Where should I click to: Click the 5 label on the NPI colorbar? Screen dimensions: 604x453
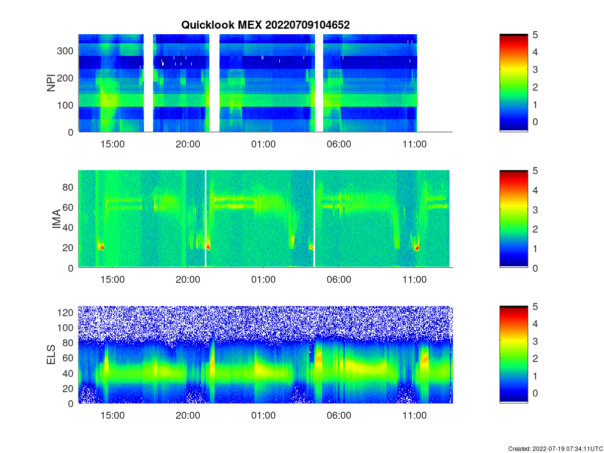[x=536, y=34]
